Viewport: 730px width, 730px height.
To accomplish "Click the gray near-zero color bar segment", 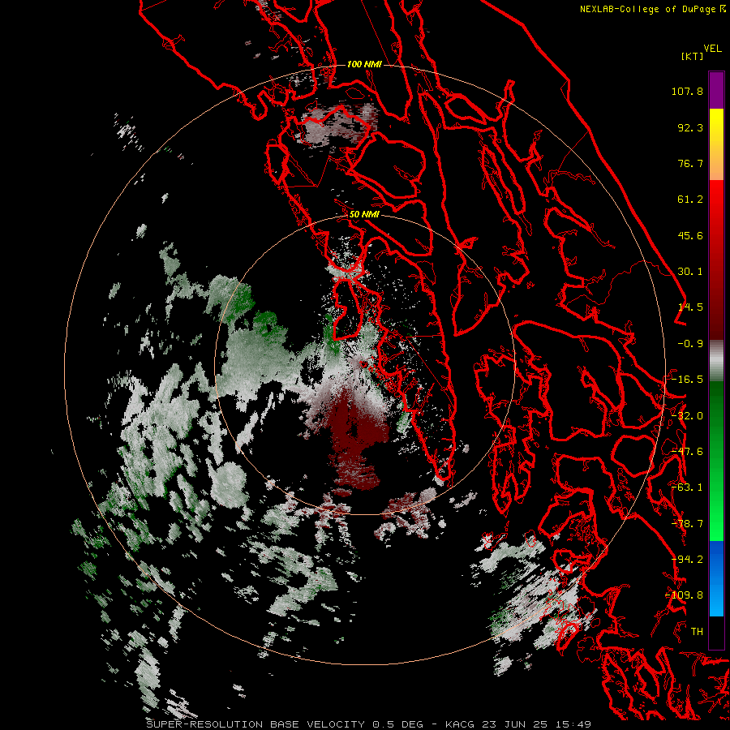I will 716,361.
